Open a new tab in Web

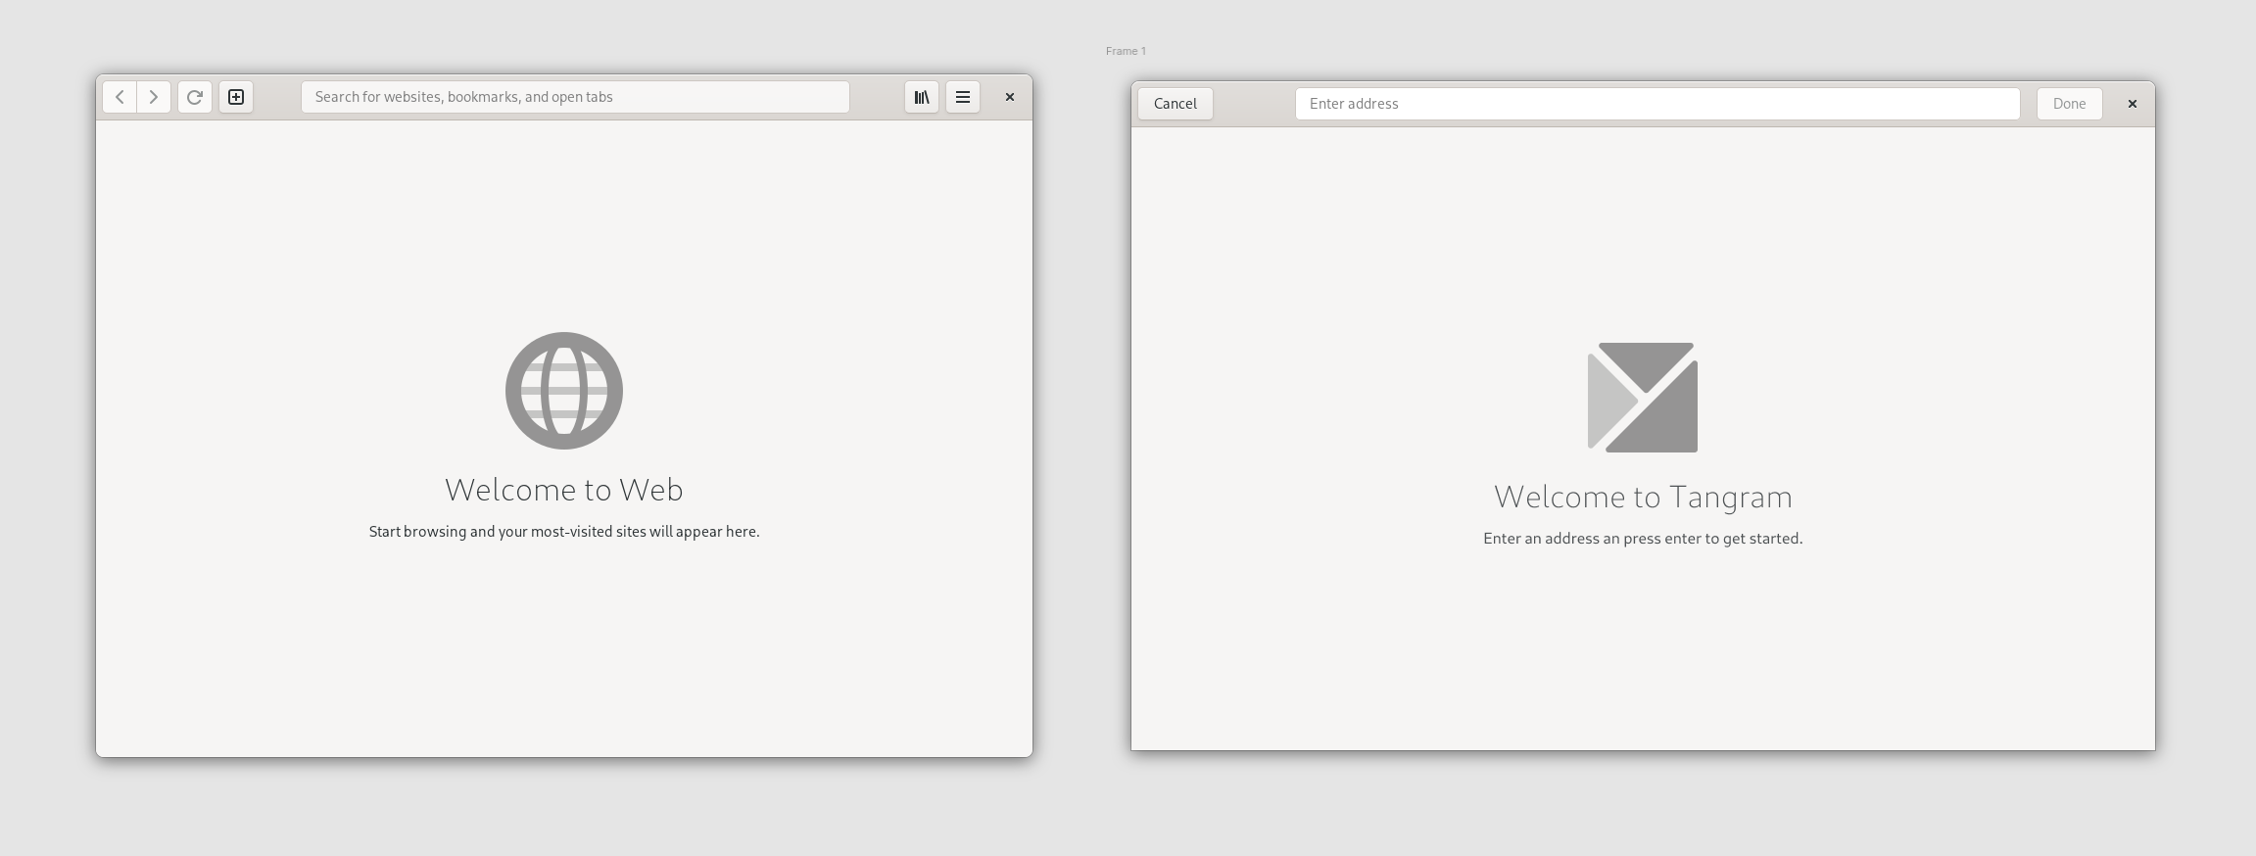point(236,97)
